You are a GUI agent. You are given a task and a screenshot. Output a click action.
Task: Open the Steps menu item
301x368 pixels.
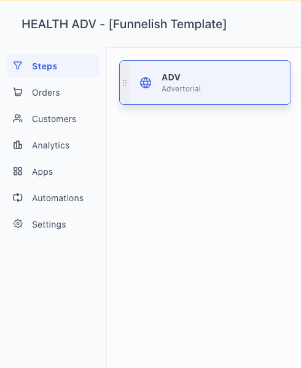tap(53, 66)
